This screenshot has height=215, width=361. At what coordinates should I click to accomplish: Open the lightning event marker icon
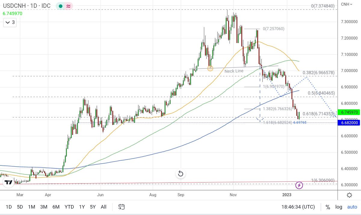[x=299, y=185]
